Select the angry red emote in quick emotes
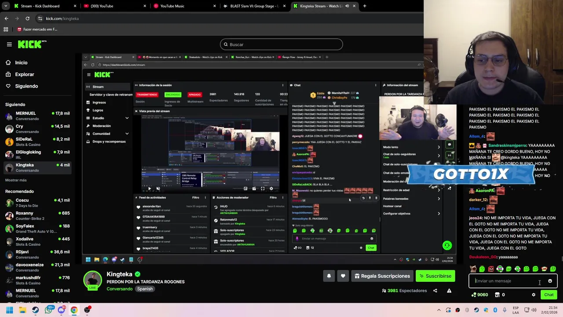 click(491, 269)
